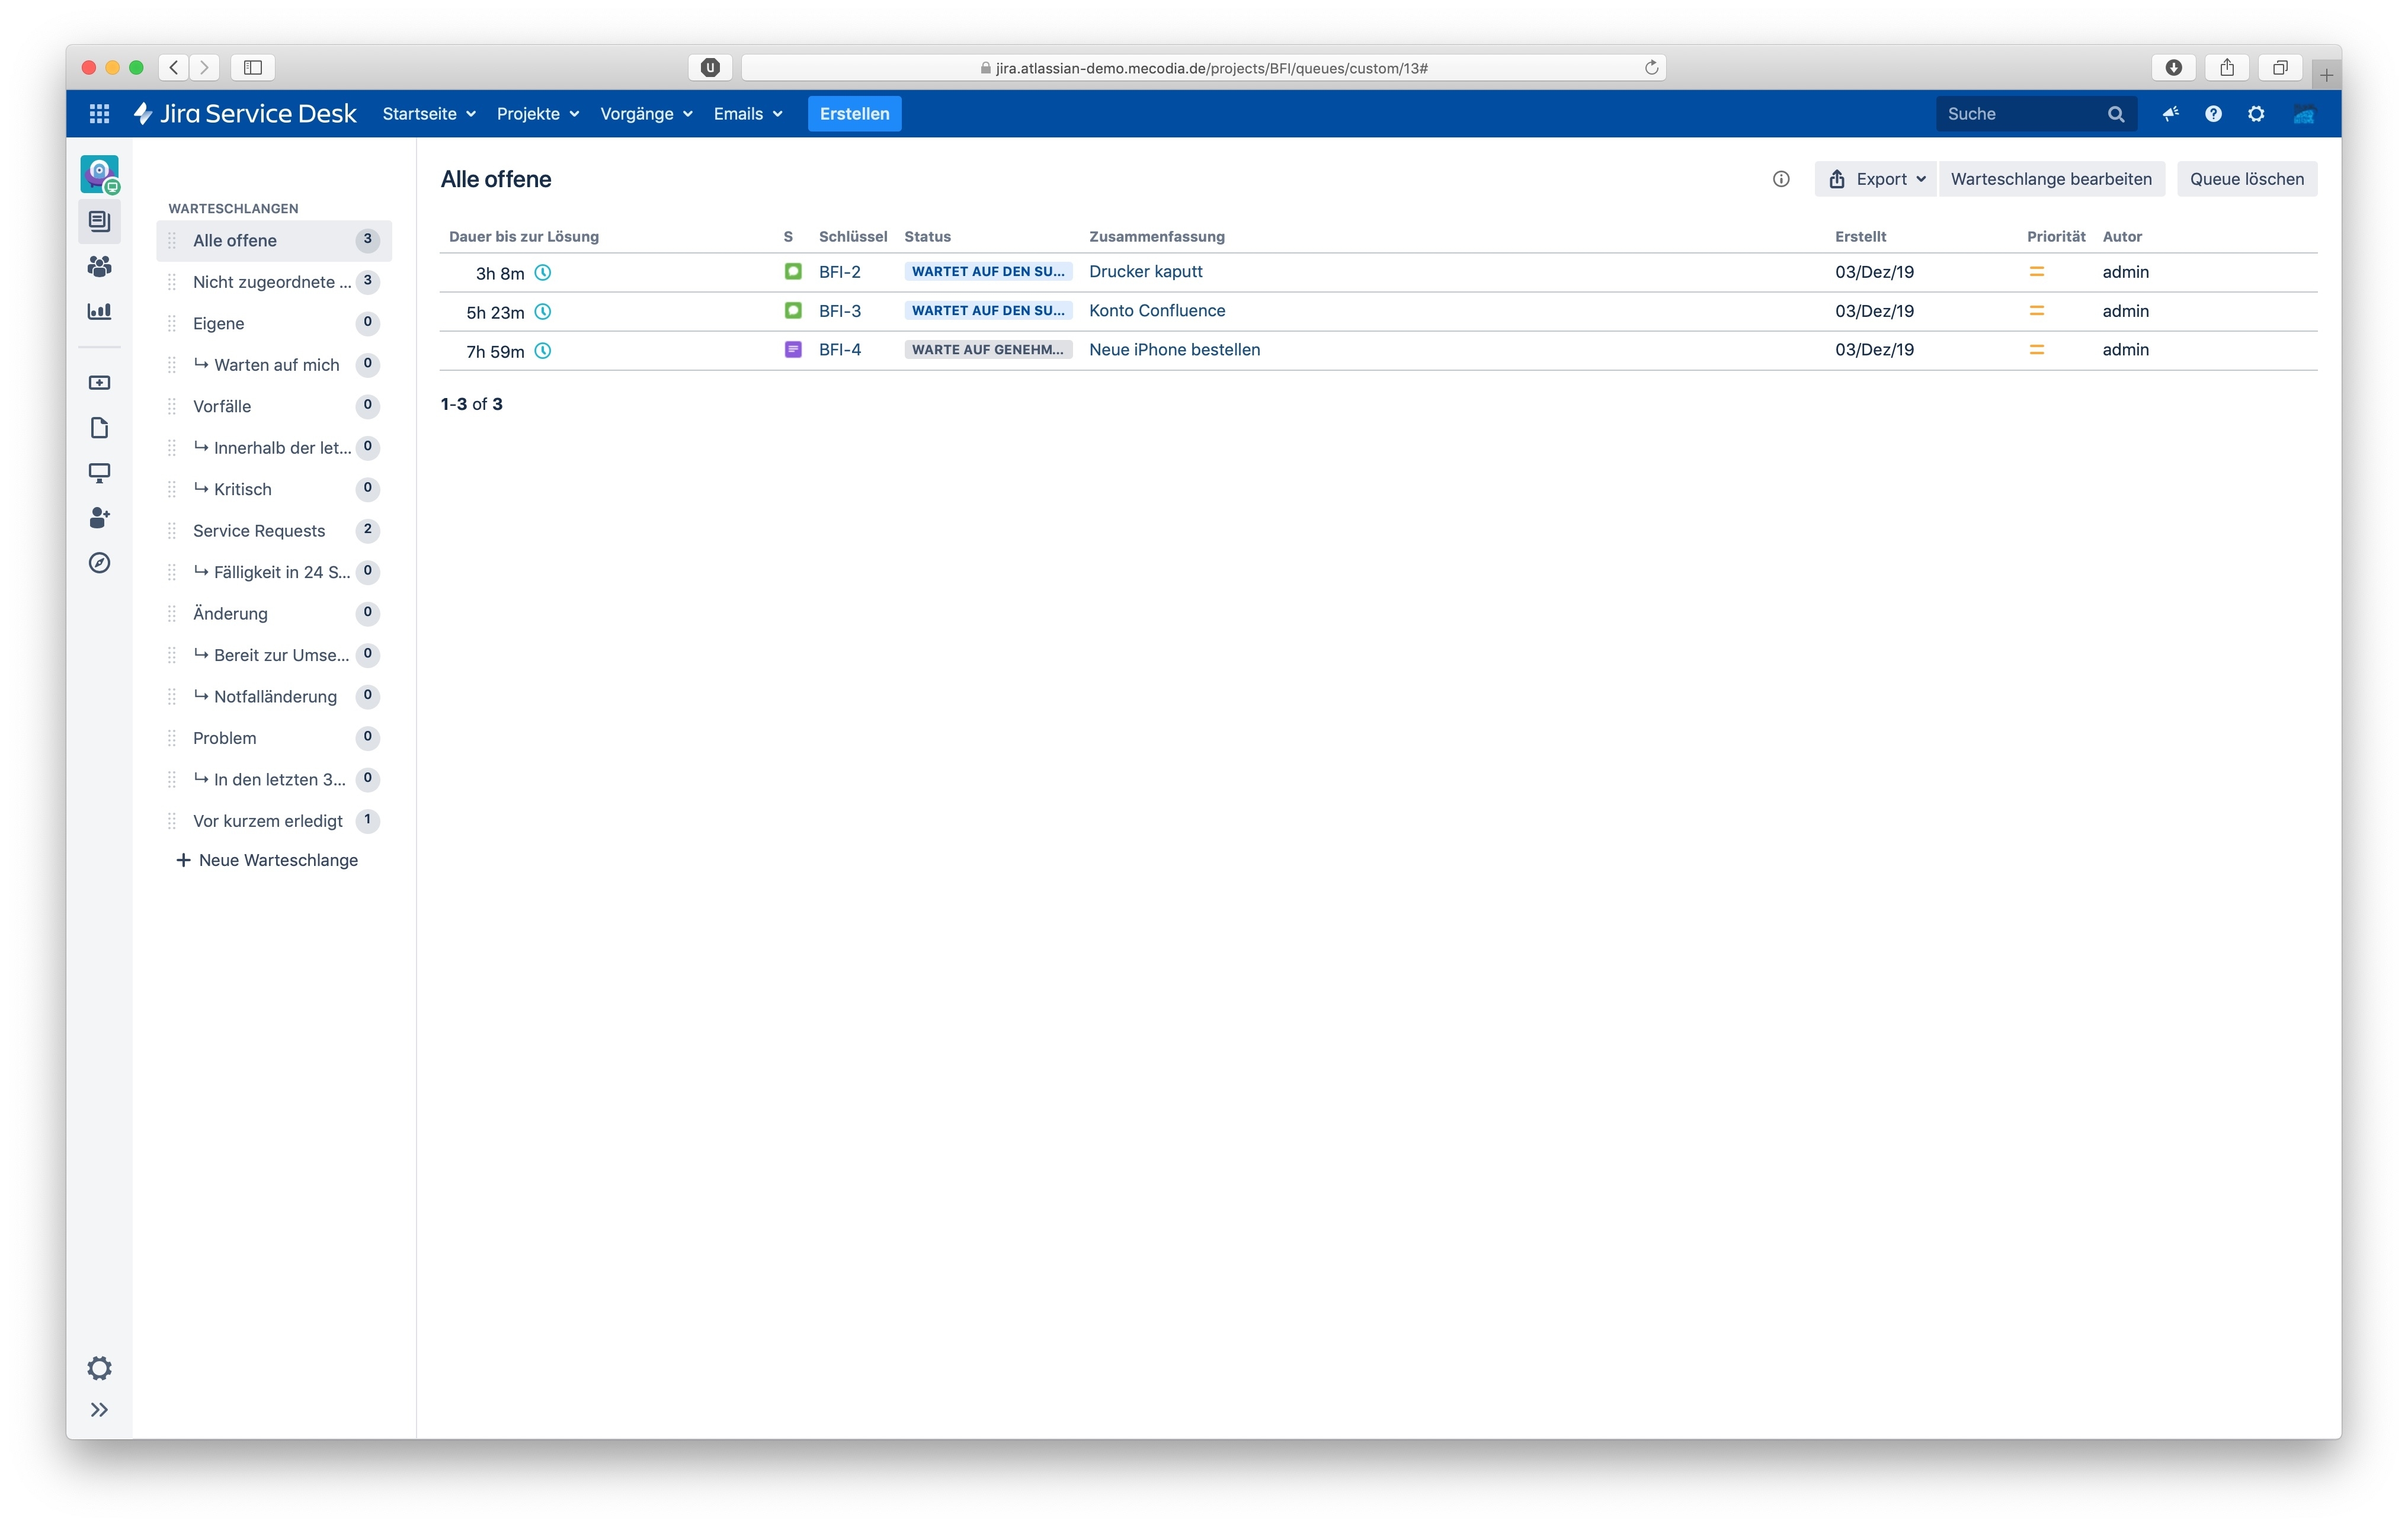The width and height of the screenshot is (2408, 1527).
Task: Open issue BFI-4 key link
Action: point(839,350)
